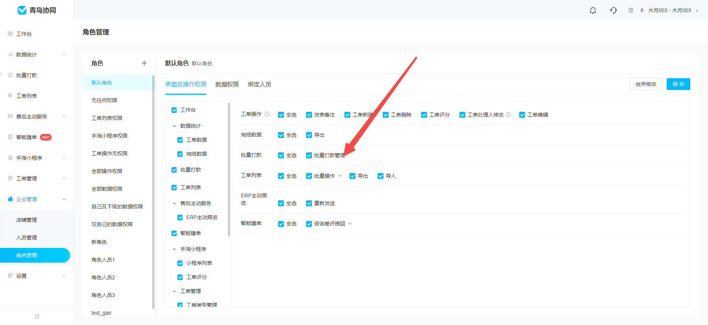Image resolution: width=708 pixels, height=325 pixels.
Task: Click the 青鸟协同 logo
Action: tap(37, 10)
